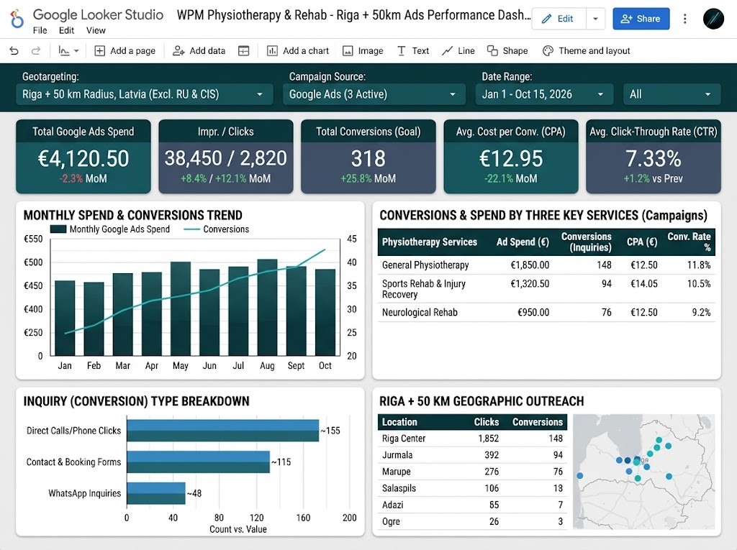Select the Neurological Rehab row
The height and width of the screenshot is (550, 737).
pyautogui.click(x=546, y=312)
